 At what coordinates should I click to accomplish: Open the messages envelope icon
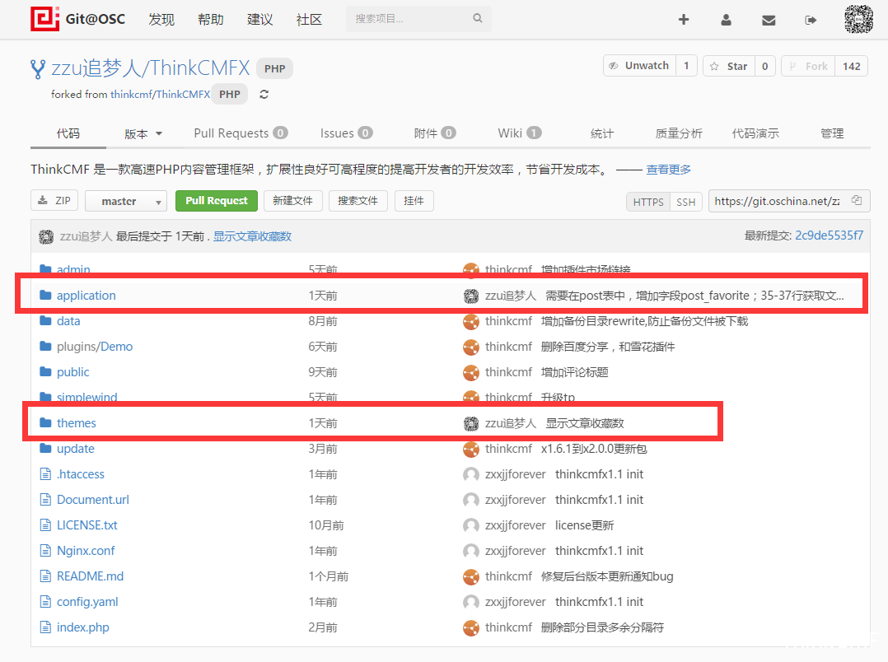tap(769, 21)
